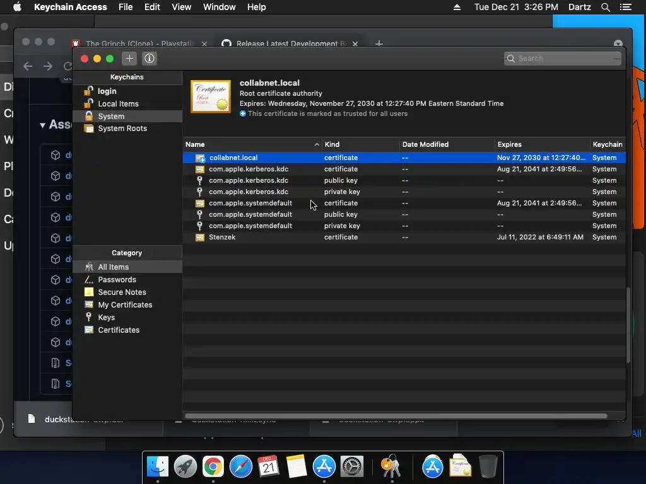Go back in the browser window
The width and height of the screenshot is (646, 484).
[x=28, y=66]
